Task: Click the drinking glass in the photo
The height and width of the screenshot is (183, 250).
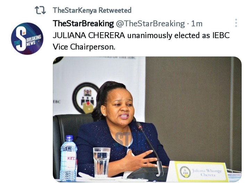Action: (101, 162)
